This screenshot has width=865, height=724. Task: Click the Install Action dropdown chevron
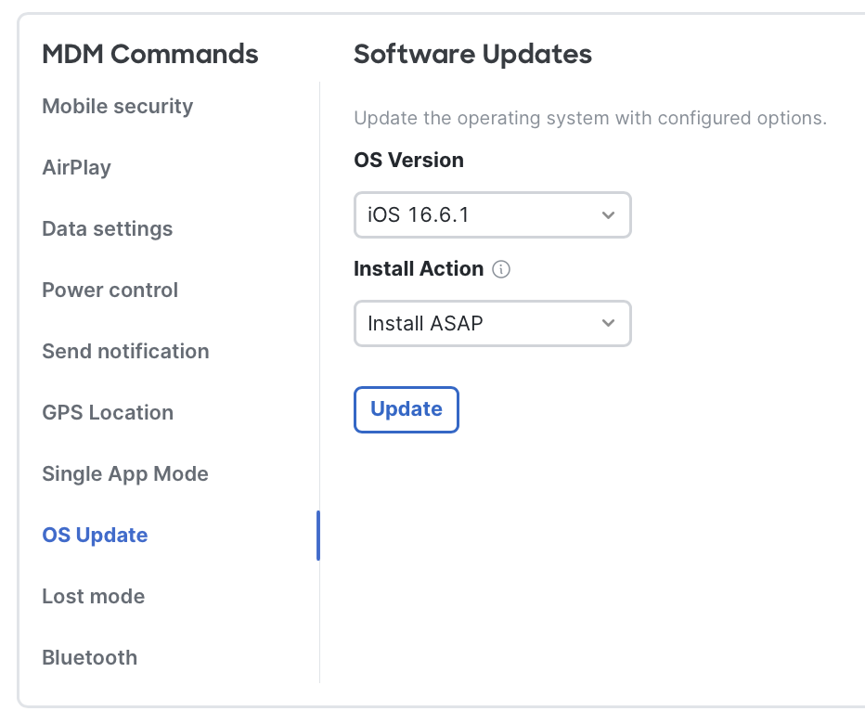coord(609,323)
